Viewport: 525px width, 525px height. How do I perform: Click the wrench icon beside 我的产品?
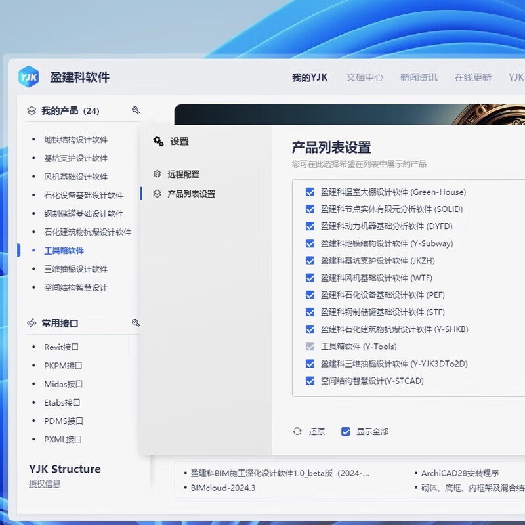coord(136,110)
